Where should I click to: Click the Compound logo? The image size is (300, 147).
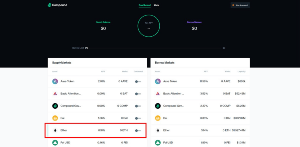[57, 5]
